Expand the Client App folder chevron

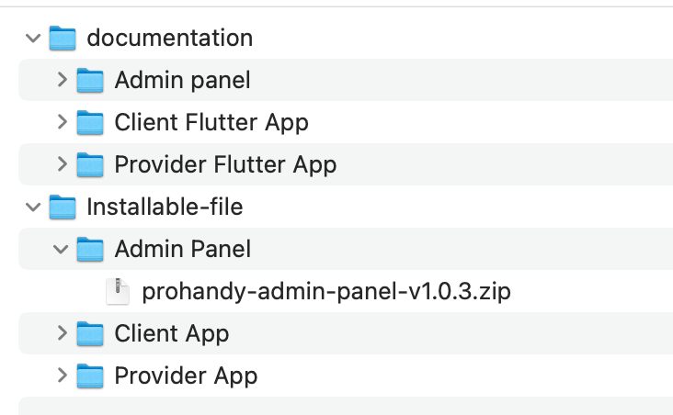point(63,332)
